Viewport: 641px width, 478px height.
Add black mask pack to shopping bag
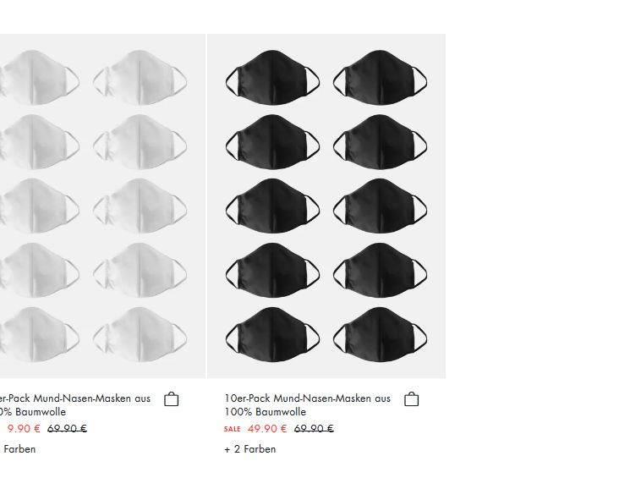412,399
